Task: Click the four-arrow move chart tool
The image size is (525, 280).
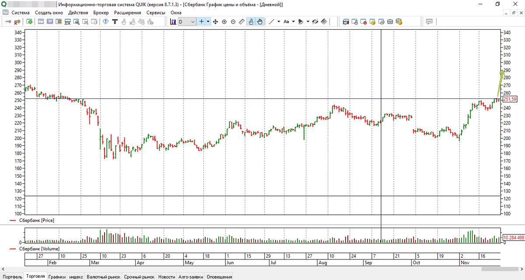Action: pos(215,21)
